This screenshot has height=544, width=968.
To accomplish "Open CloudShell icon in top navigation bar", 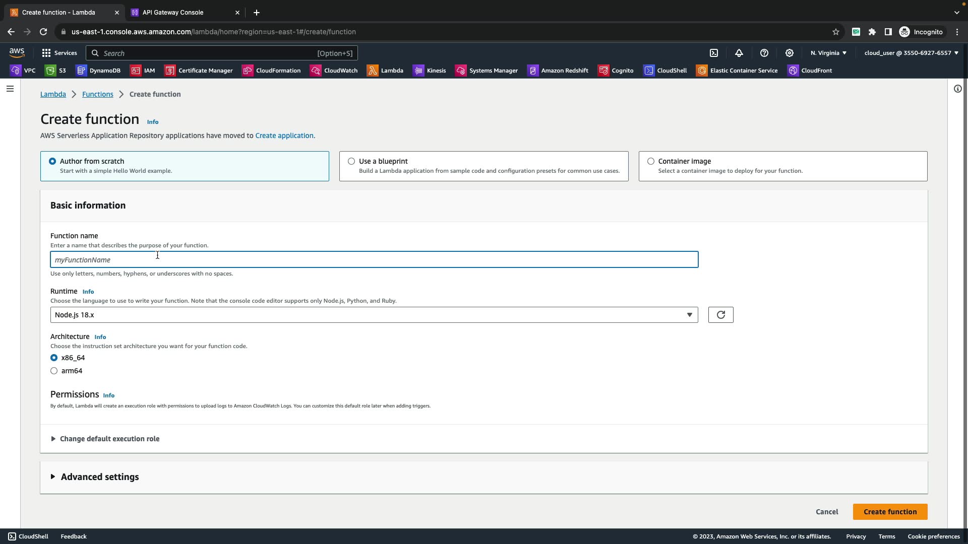I will (714, 53).
